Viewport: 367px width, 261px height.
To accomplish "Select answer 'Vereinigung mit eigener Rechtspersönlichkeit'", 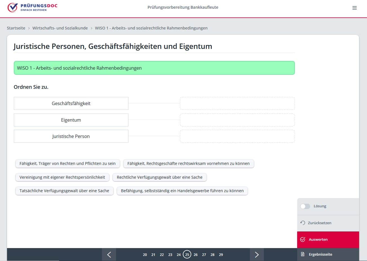I will (x=62, y=177).
